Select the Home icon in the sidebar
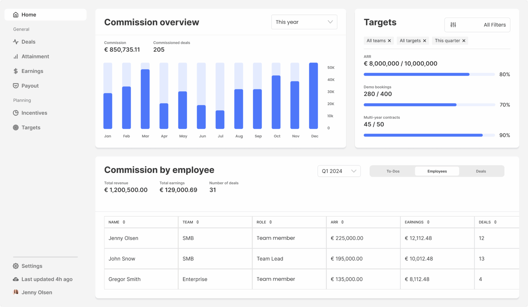The height and width of the screenshot is (307, 528). pyautogui.click(x=16, y=15)
